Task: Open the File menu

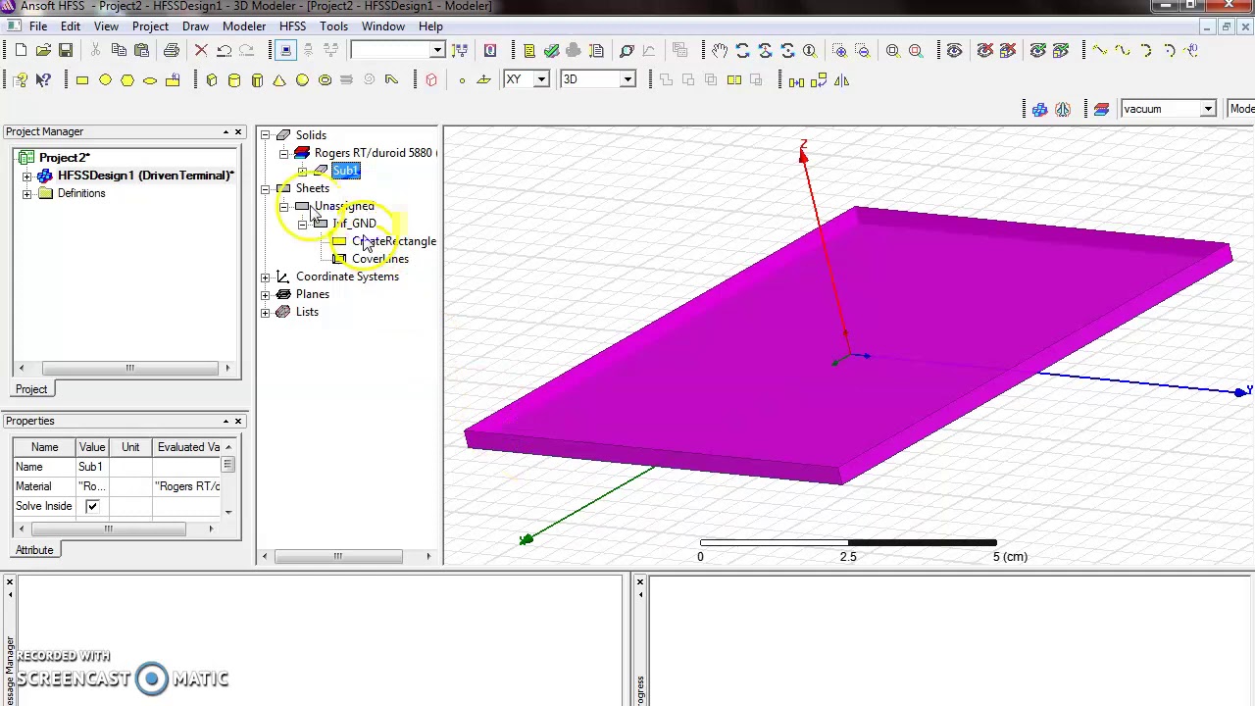Action: tap(37, 26)
